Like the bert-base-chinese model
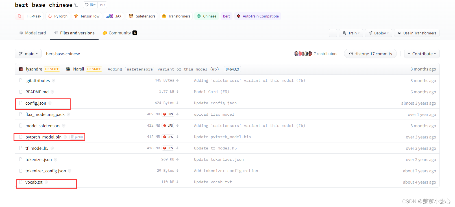455x207 pixels. [90, 5]
